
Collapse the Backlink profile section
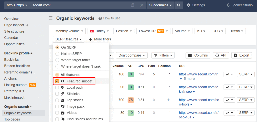point(18,53)
